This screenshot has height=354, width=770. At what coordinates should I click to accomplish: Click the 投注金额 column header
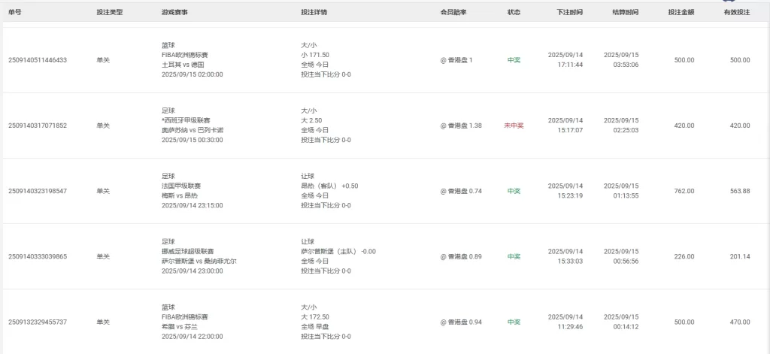coord(681,12)
